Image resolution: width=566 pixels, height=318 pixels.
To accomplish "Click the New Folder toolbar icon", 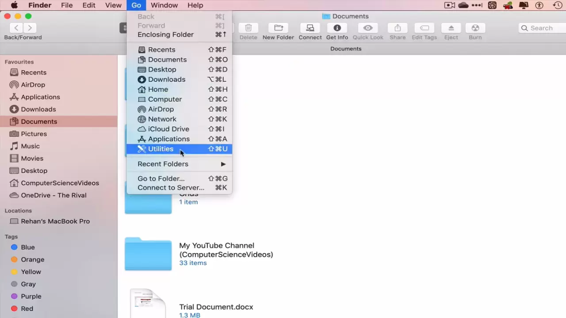I will tap(278, 28).
